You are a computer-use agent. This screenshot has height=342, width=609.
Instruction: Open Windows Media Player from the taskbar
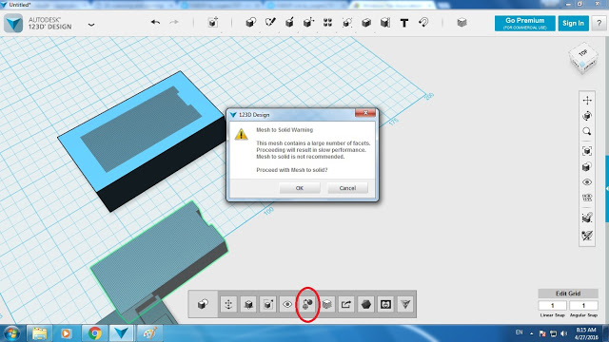[x=66, y=333]
